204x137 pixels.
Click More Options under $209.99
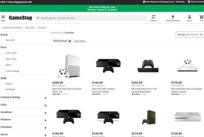point(59,86)
